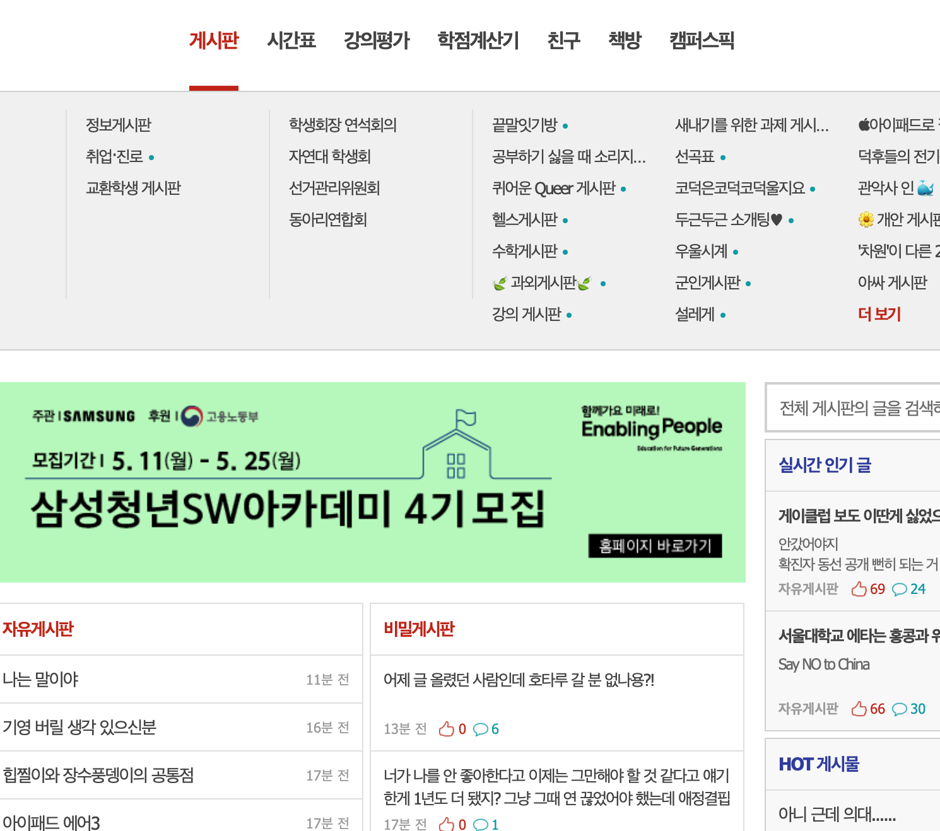The image size is (940, 831).
Task: Open the 친구 tab
Action: [x=563, y=41]
